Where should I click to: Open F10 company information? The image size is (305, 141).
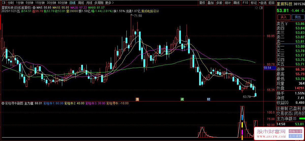point(245,3)
